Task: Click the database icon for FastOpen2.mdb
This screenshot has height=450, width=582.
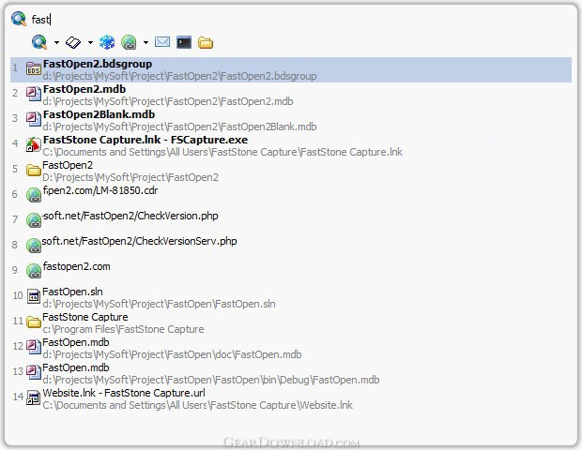Action: click(x=34, y=94)
